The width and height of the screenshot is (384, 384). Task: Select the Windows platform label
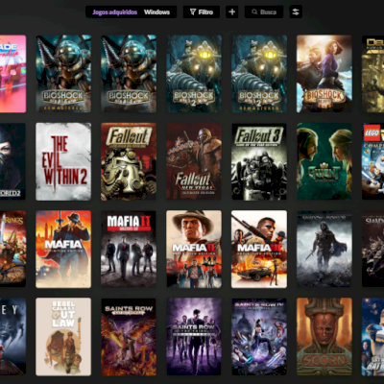pyautogui.click(x=156, y=12)
